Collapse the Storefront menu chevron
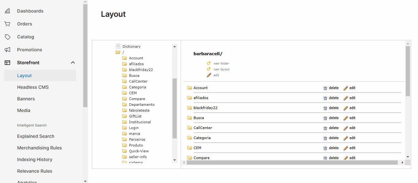 coord(73,63)
